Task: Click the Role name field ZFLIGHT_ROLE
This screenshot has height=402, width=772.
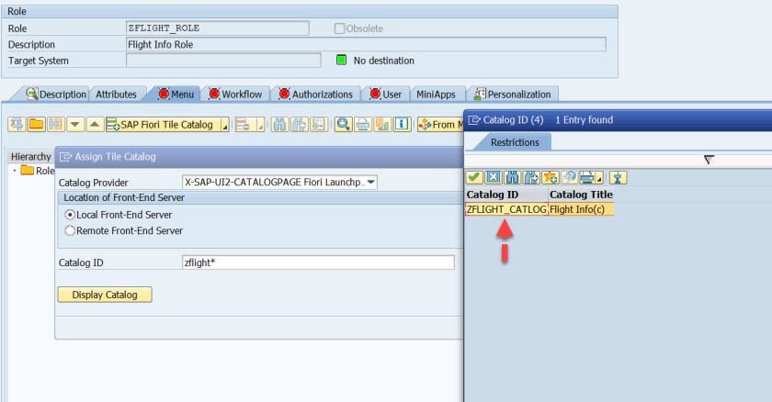Action: tap(218, 28)
